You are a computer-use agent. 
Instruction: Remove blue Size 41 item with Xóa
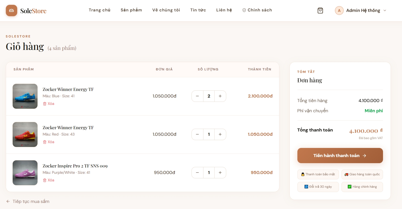49,104
